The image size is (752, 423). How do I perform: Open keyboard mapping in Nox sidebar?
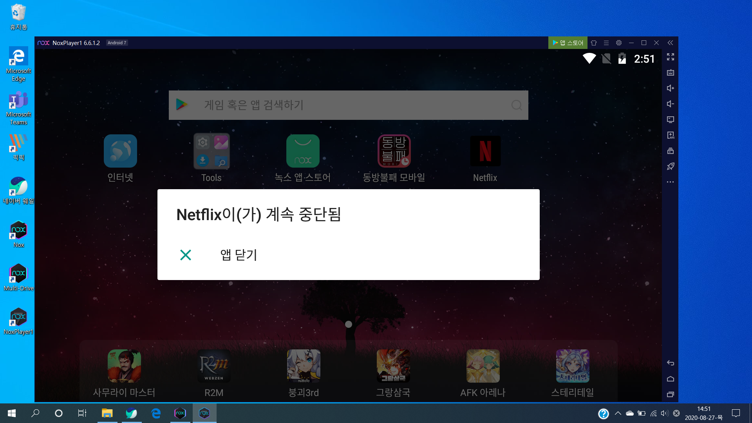click(x=670, y=73)
